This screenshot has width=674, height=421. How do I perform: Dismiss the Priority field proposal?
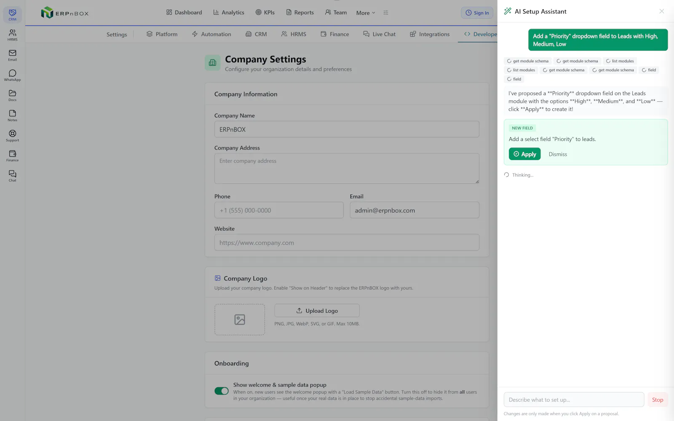coord(558,154)
